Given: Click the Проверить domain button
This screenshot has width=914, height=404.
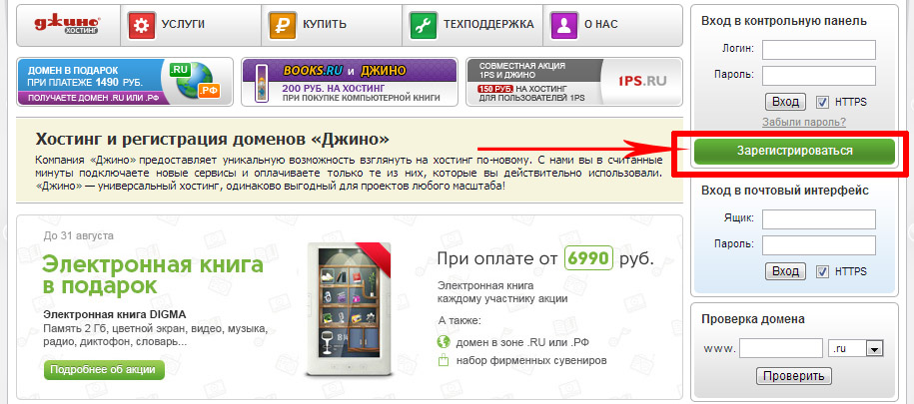Looking at the screenshot, I should (793, 376).
